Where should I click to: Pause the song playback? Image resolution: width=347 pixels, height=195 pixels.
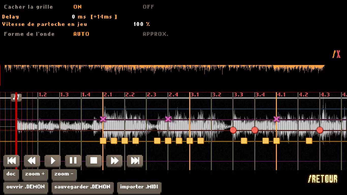pos(73,160)
